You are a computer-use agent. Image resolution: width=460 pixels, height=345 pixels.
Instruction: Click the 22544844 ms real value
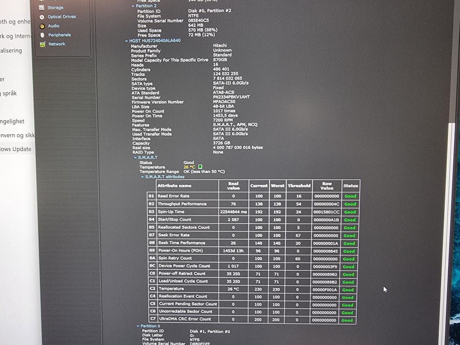coord(233,212)
